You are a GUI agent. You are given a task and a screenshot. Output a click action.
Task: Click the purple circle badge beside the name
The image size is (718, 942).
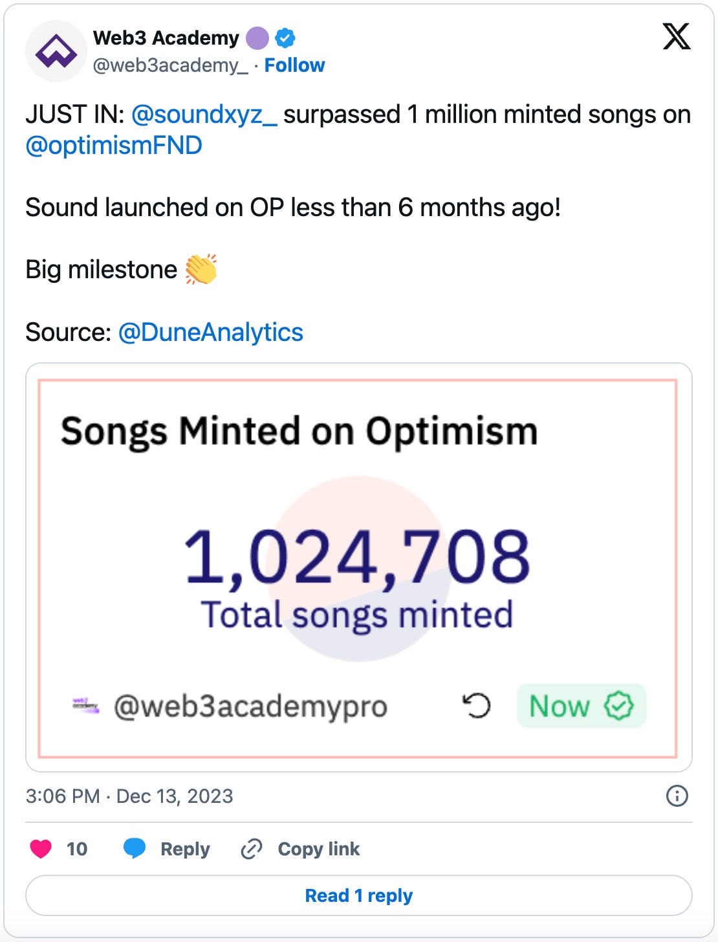[x=257, y=38]
